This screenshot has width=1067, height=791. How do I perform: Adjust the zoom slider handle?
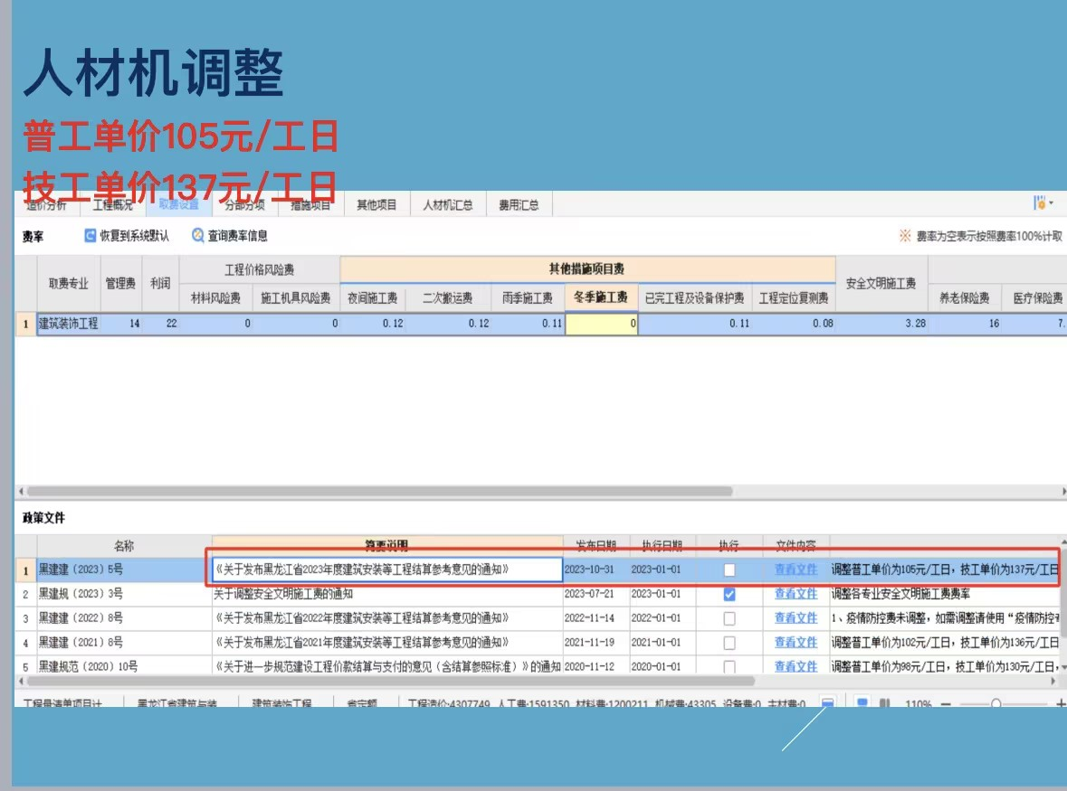996,703
